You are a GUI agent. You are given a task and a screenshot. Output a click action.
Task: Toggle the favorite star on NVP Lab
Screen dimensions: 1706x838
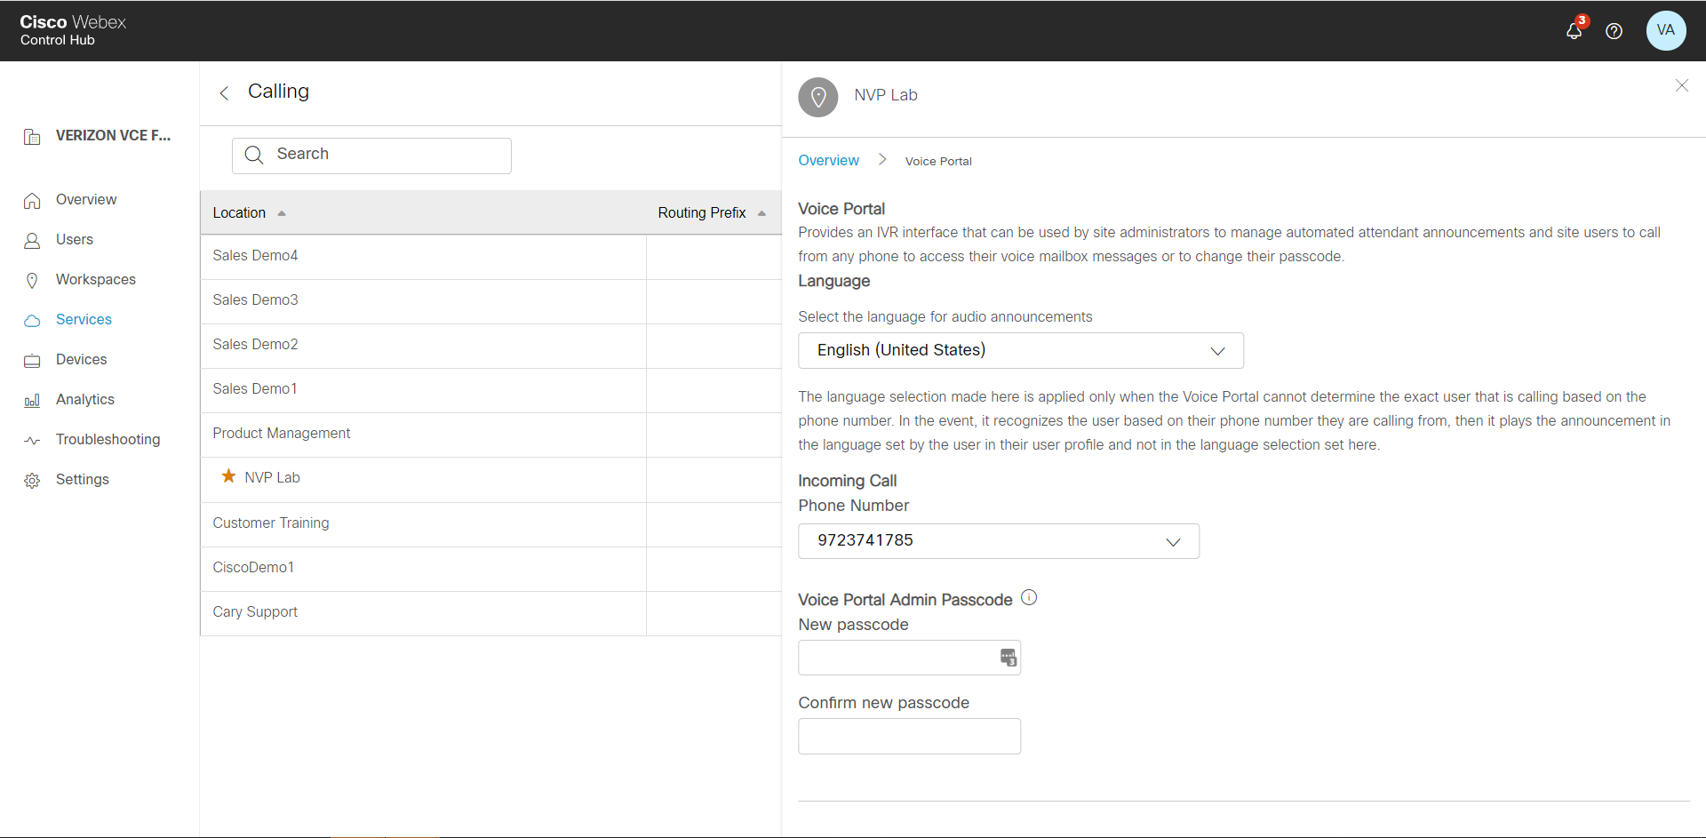(x=227, y=477)
